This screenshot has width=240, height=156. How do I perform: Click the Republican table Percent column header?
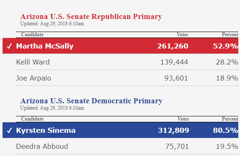[x=230, y=35]
